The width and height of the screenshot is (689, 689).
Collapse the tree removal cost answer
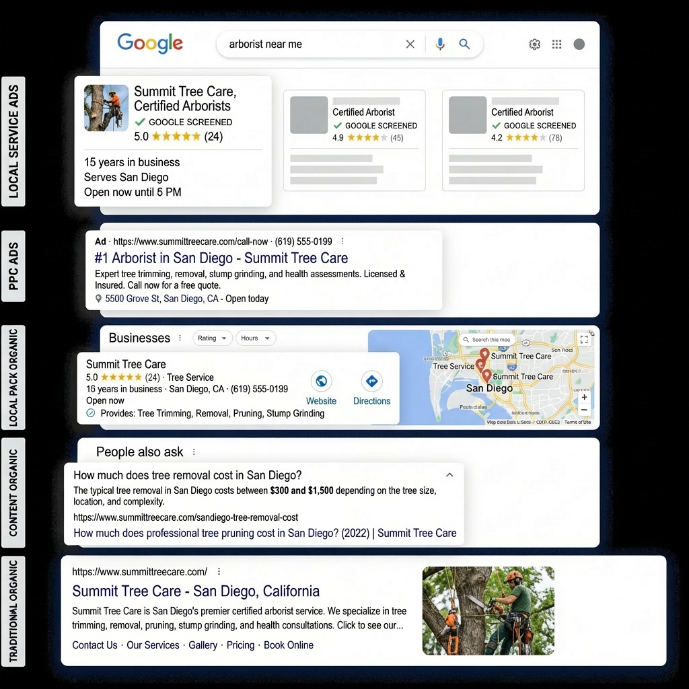(449, 474)
